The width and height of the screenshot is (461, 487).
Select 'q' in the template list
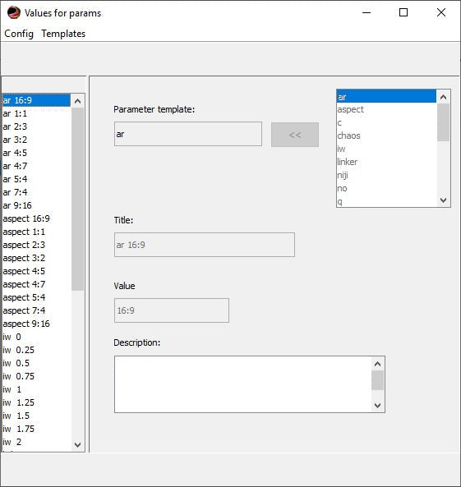click(387, 201)
